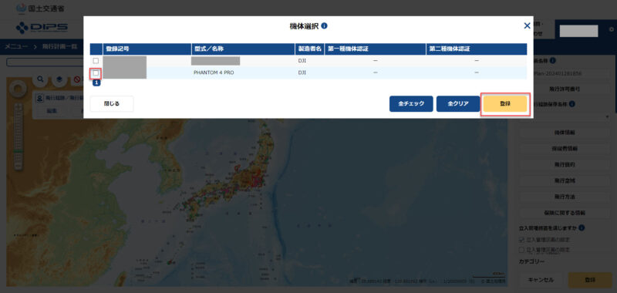Click the yellow 登録 button in dialog
Image resolution: width=617 pixels, height=293 pixels.
(505, 104)
